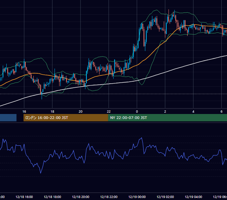The width and height of the screenshot is (227, 200).
Task: Click the 2 hour label on price chart axis
Action: tap(165, 112)
